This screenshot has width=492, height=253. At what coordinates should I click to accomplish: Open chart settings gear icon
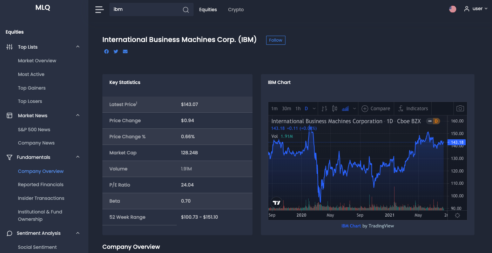click(x=457, y=215)
